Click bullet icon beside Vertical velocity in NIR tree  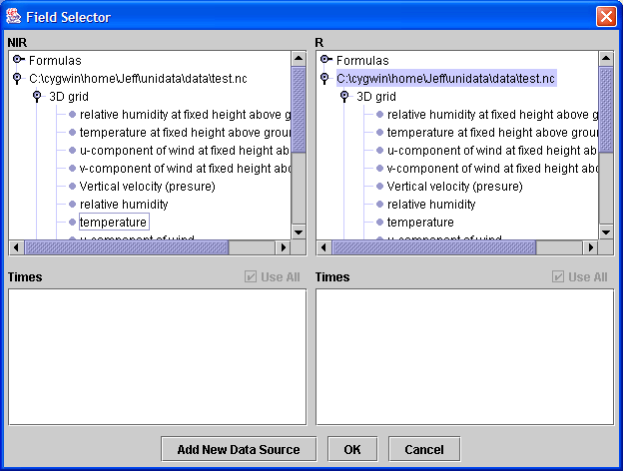click(72, 186)
